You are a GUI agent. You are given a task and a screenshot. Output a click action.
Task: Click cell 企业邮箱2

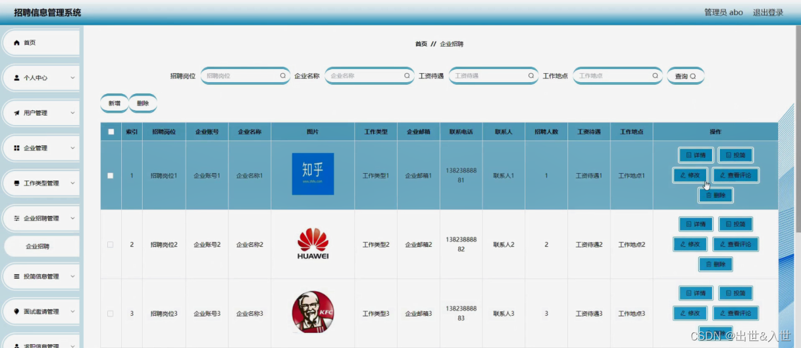(x=418, y=244)
